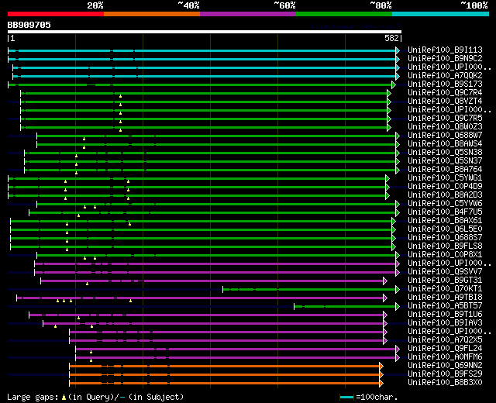Click the white query sequence bar

[x=205, y=32]
